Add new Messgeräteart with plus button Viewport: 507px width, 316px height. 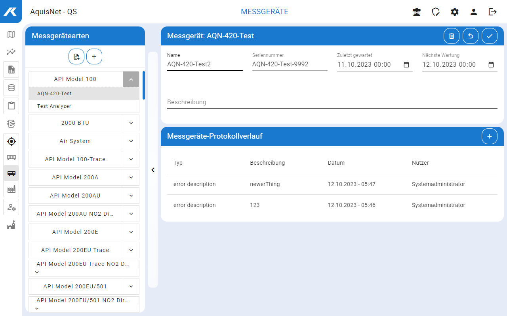(x=94, y=56)
